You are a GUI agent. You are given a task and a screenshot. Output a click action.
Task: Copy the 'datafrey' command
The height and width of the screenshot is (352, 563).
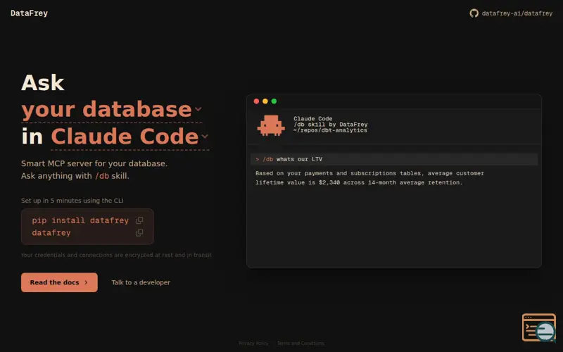pos(139,233)
